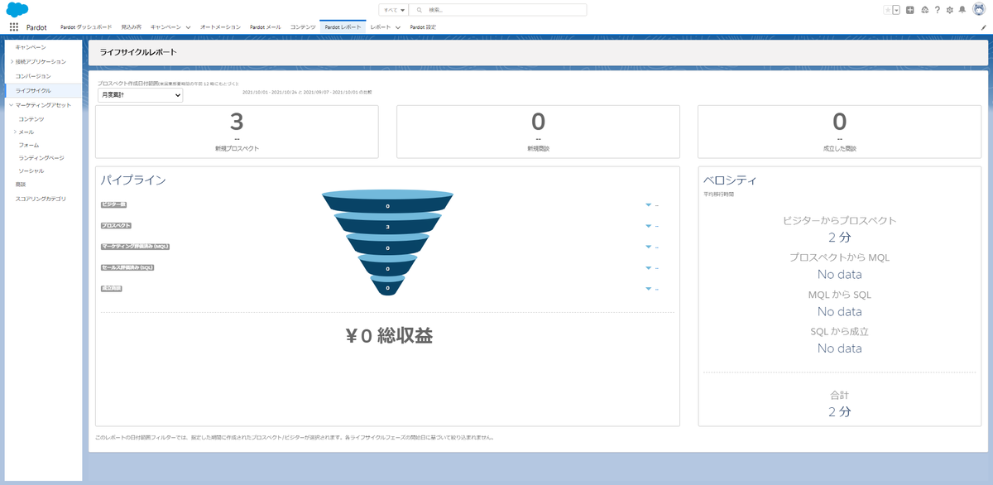The image size is (993, 485).
Task: Expand the メール sidebar chevron
Action: [x=15, y=132]
